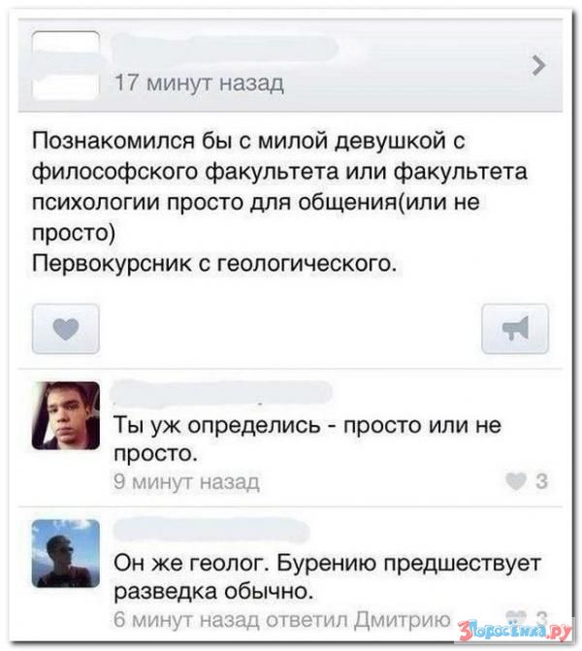Viewport: 582px width, 651px height.
Task: Open the like count "3" on the first comment
Action: (541, 482)
